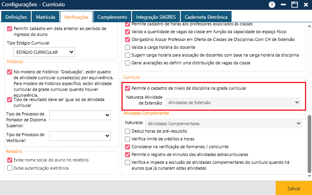Toggle Permite o cadastro de níveis de disciplina
The image size is (312, 195).
(127, 88)
